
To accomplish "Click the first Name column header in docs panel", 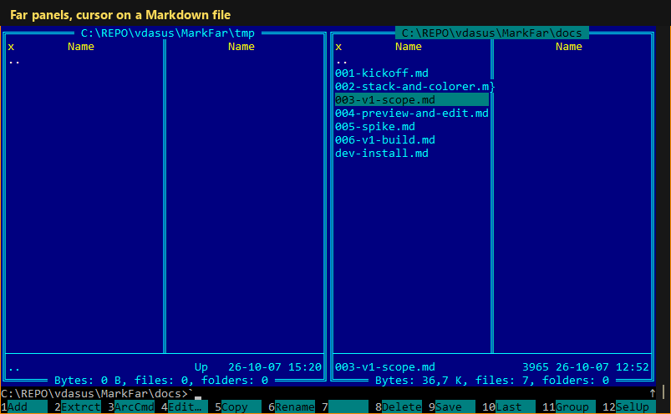I will point(409,47).
